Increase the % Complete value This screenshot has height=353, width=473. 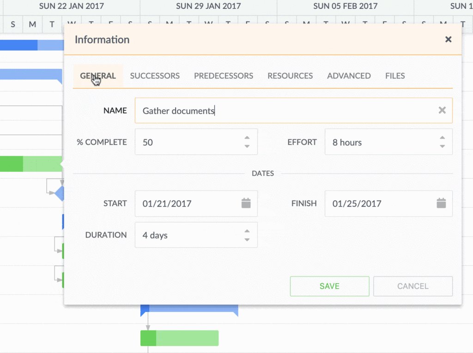coord(247,138)
